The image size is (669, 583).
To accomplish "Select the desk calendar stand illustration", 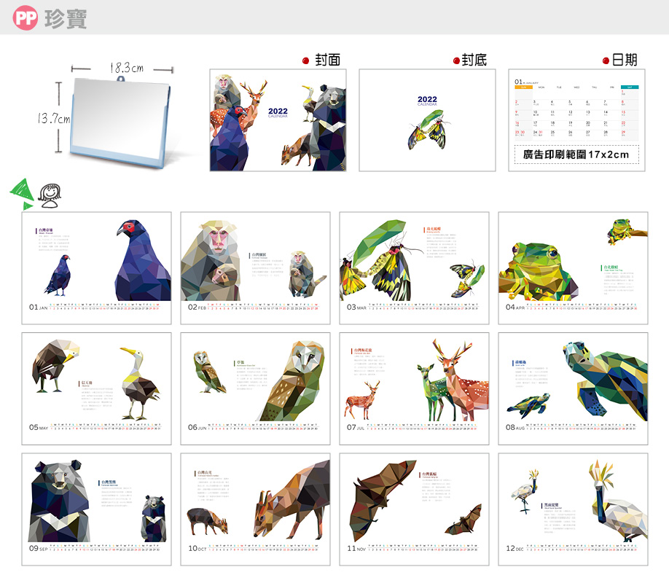I will (x=120, y=117).
